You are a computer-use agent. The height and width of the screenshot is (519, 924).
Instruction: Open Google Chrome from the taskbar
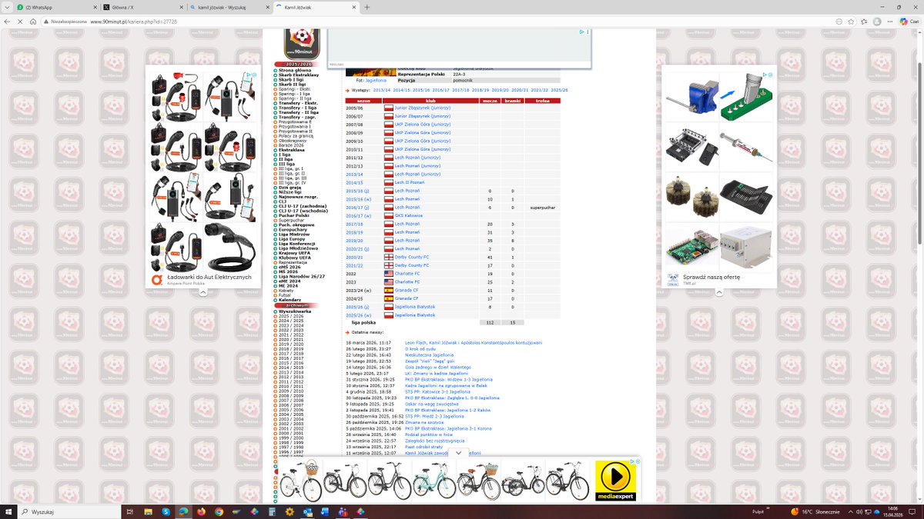tap(219, 511)
